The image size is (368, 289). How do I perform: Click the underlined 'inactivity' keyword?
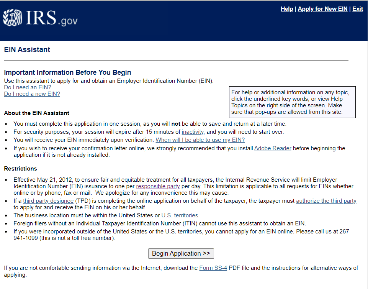[192, 132]
